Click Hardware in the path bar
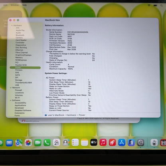 pos(71,115)
